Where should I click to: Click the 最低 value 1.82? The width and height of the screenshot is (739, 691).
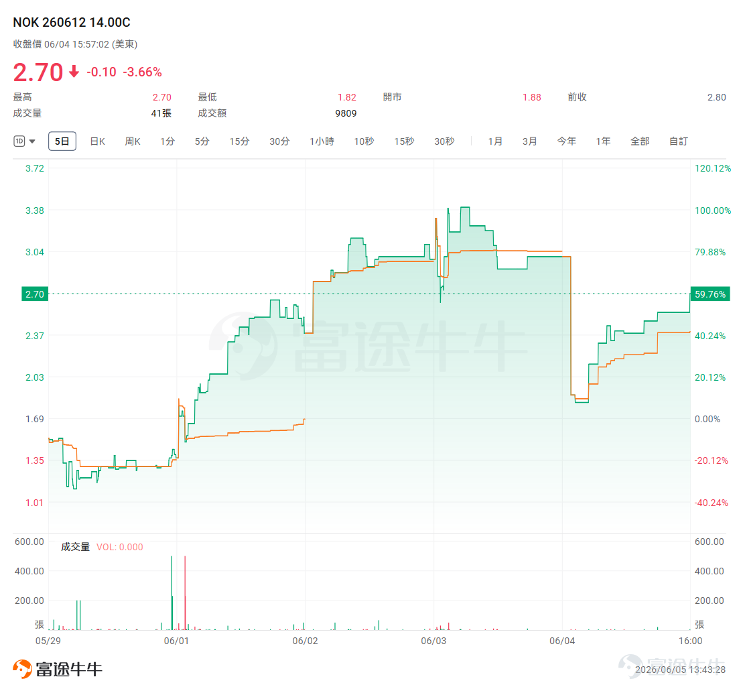coord(347,97)
